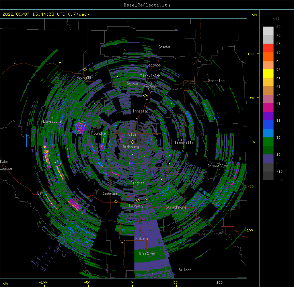Click the Olds city label
The image size is (294, 287).
(132, 134)
